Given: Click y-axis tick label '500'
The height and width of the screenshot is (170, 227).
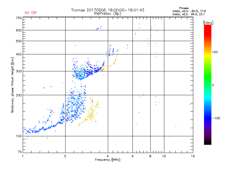Looking at the screenshot, I should (19, 41).
